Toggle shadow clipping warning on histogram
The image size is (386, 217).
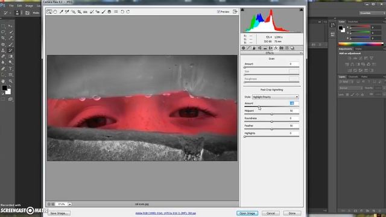pyautogui.click(x=242, y=10)
